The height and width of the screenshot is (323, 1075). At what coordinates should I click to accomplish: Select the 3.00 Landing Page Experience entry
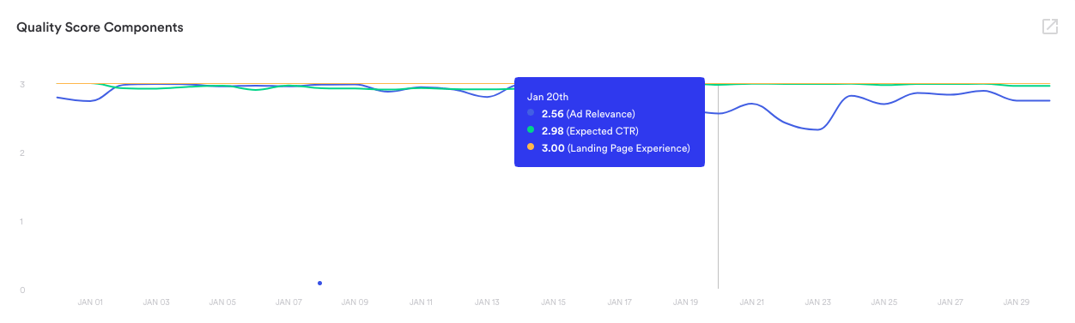pyautogui.click(x=609, y=147)
